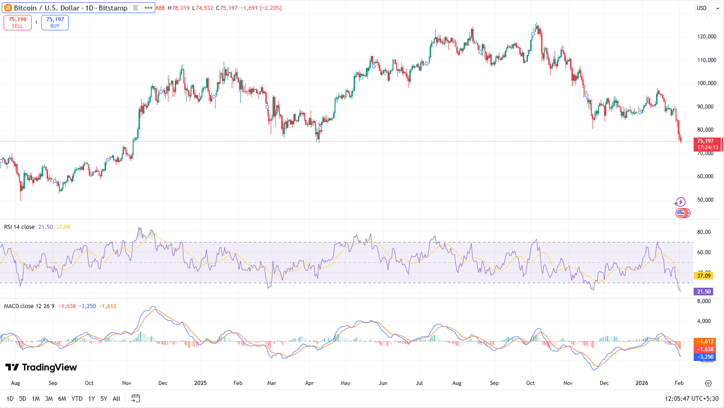Select the YTD time range
Viewport: 724px width, 408px height.
click(77, 399)
